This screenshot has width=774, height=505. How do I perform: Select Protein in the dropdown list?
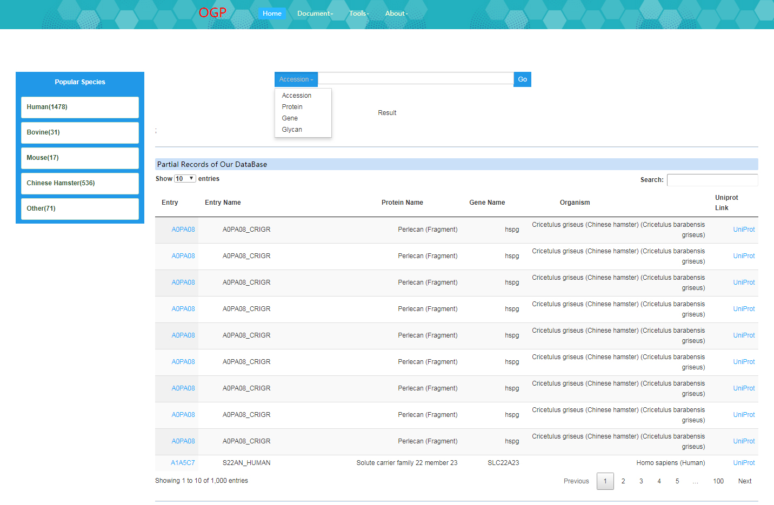click(x=292, y=107)
